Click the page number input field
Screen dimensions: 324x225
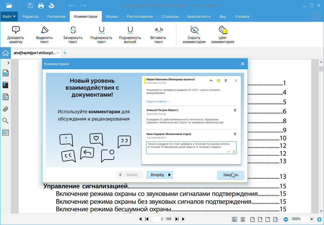pos(158,219)
